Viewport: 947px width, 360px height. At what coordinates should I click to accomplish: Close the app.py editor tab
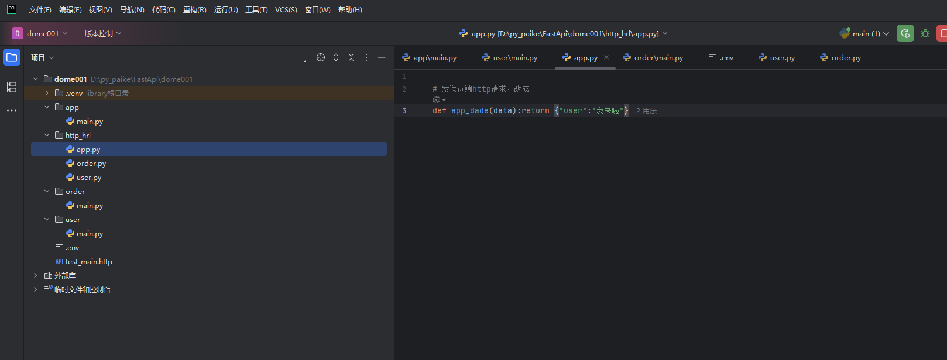point(606,57)
